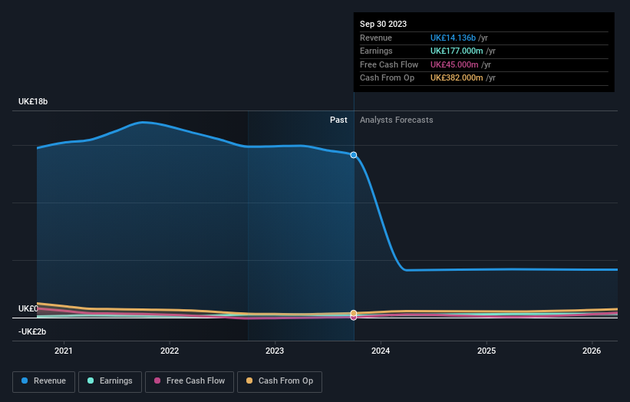Screen dimensions: 630x402
Task: Click the 2022 x-axis label
Action: pos(170,351)
